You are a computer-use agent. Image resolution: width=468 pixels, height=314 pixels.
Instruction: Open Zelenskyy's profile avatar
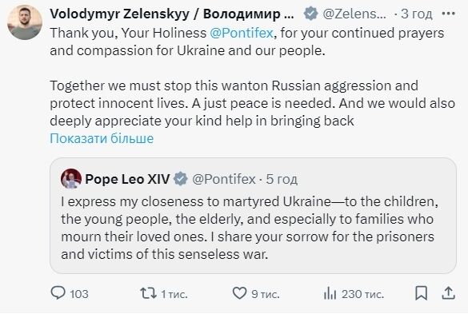pyautogui.click(x=25, y=22)
